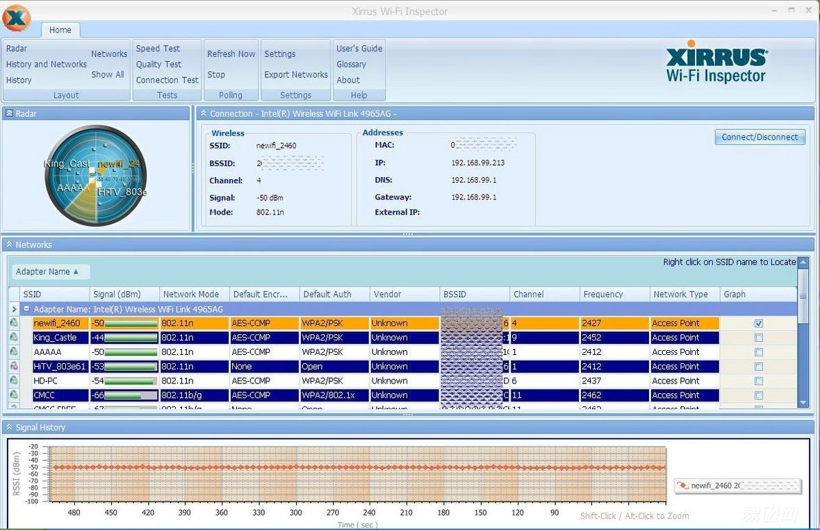Image resolution: width=820 pixels, height=530 pixels.
Task: Sort networks by SSID column header
Action: point(54,294)
